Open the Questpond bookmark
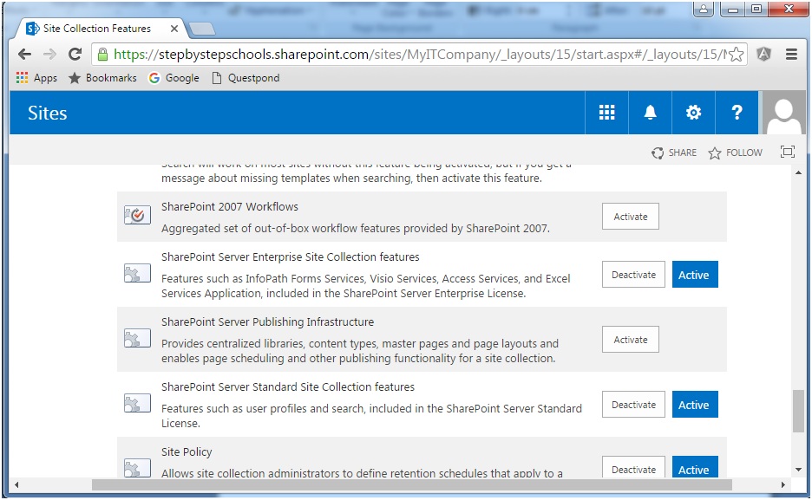The width and height of the screenshot is (812, 500). pos(246,78)
